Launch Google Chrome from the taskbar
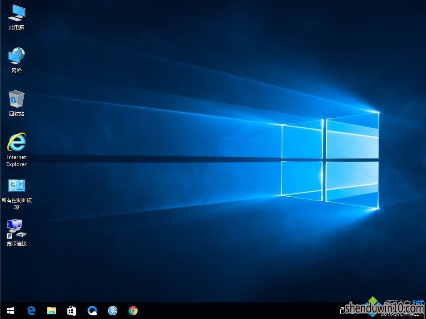426x319 pixels. point(133,311)
